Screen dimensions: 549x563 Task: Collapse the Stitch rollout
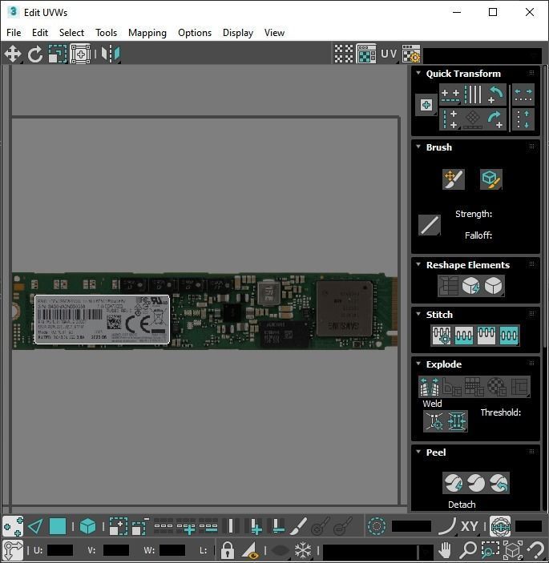coord(418,314)
